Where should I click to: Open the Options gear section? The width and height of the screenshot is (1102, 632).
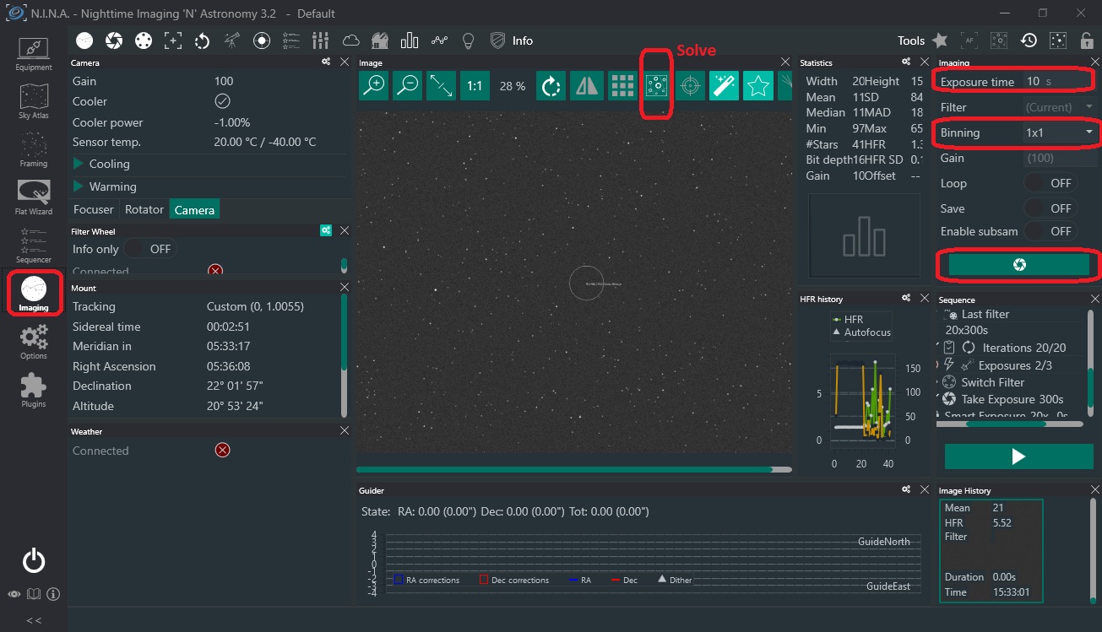click(34, 342)
